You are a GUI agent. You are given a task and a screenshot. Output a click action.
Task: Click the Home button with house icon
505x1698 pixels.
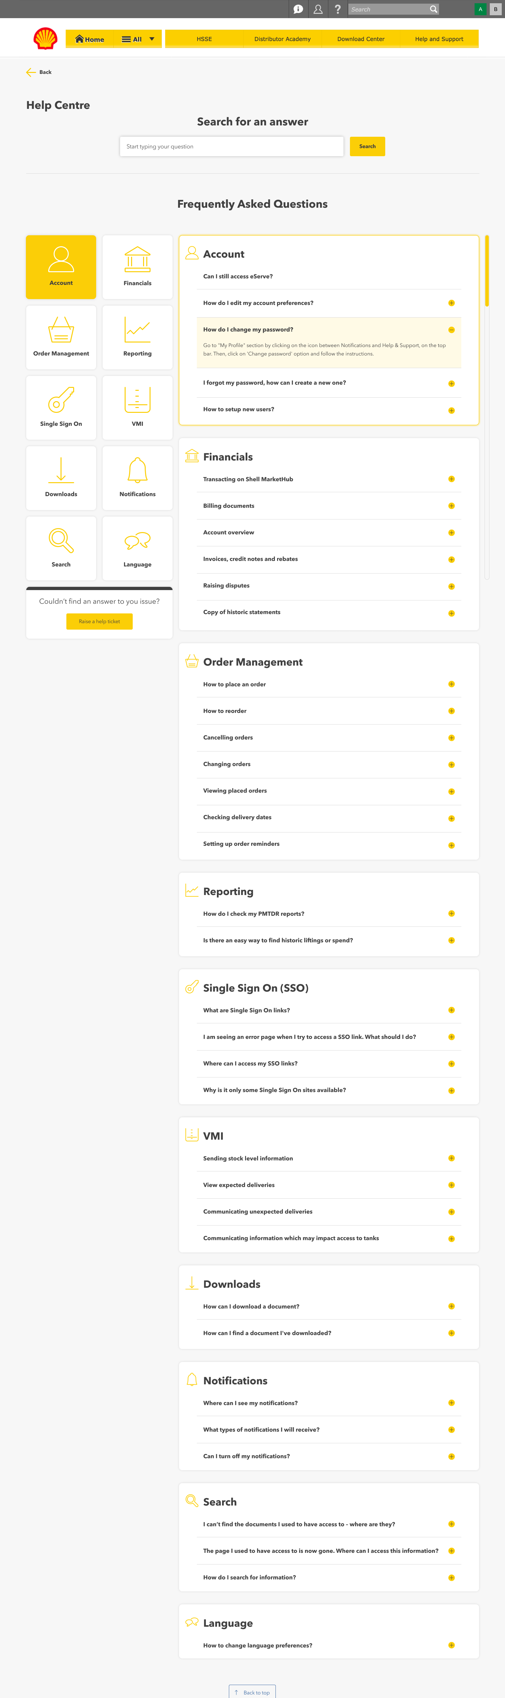tap(90, 39)
